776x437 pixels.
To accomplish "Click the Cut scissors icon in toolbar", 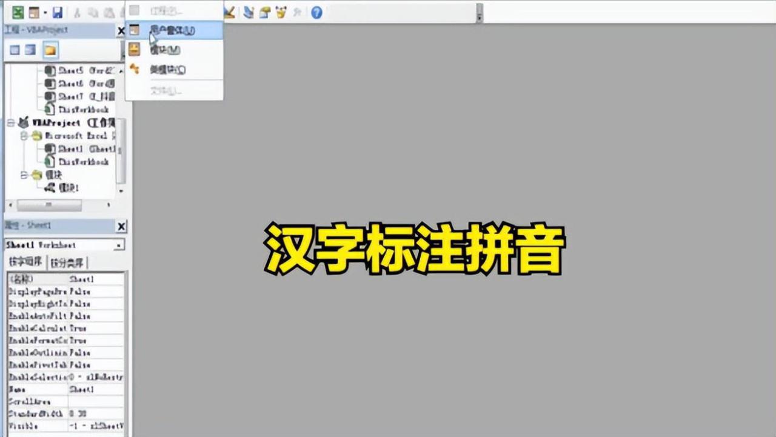I will click(x=77, y=12).
